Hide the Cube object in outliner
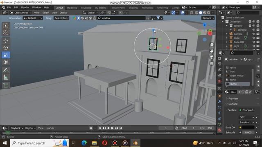The image size is (262, 147). tap(254, 38)
